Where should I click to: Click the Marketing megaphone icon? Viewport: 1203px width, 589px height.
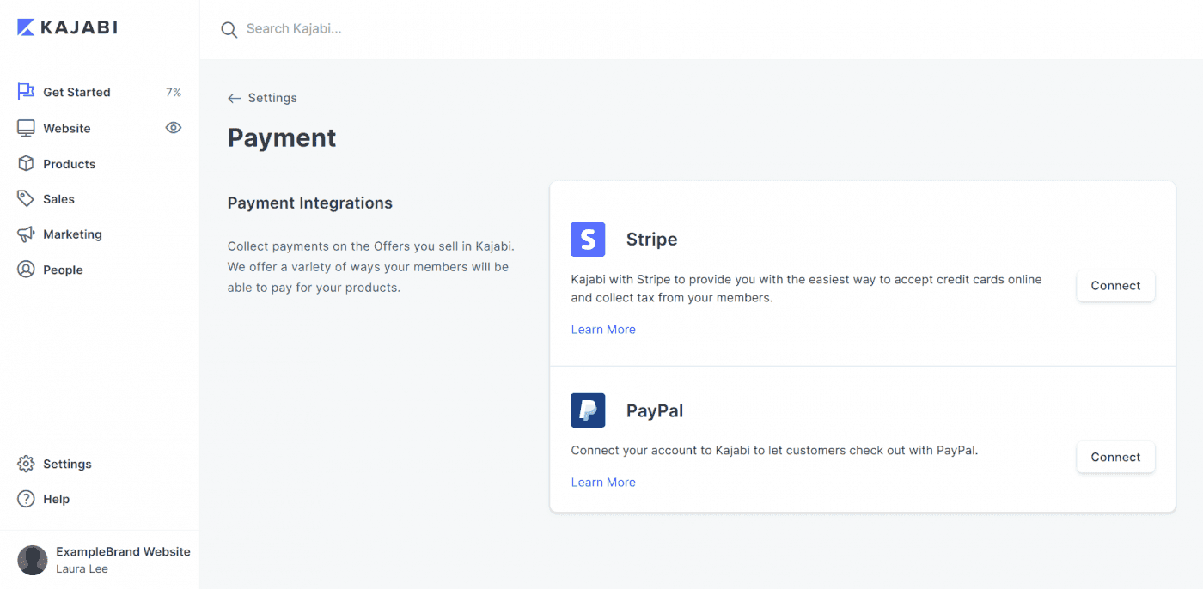(26, 234)
